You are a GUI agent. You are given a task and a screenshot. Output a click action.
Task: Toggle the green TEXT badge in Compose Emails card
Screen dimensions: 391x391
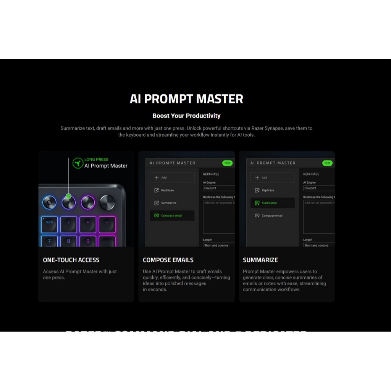click(x=227, y=163)
